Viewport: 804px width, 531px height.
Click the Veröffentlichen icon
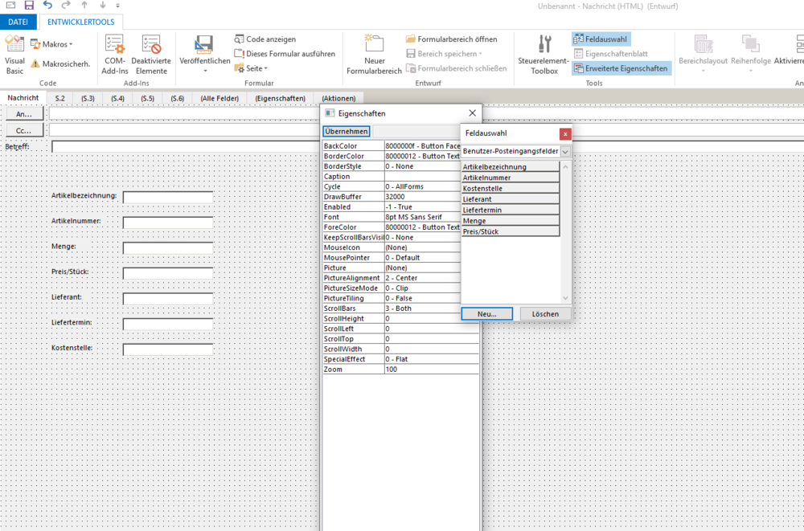(x=204, y=55)
